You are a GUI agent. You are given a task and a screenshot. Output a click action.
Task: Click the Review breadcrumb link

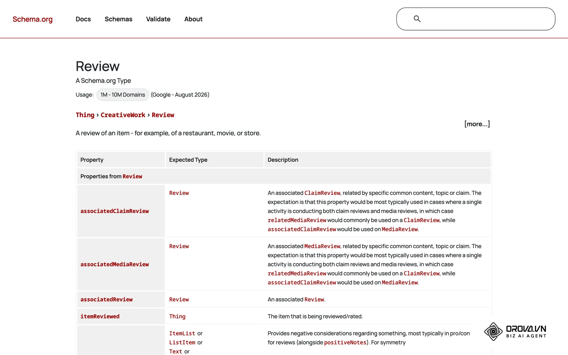[x=163, y=115]
